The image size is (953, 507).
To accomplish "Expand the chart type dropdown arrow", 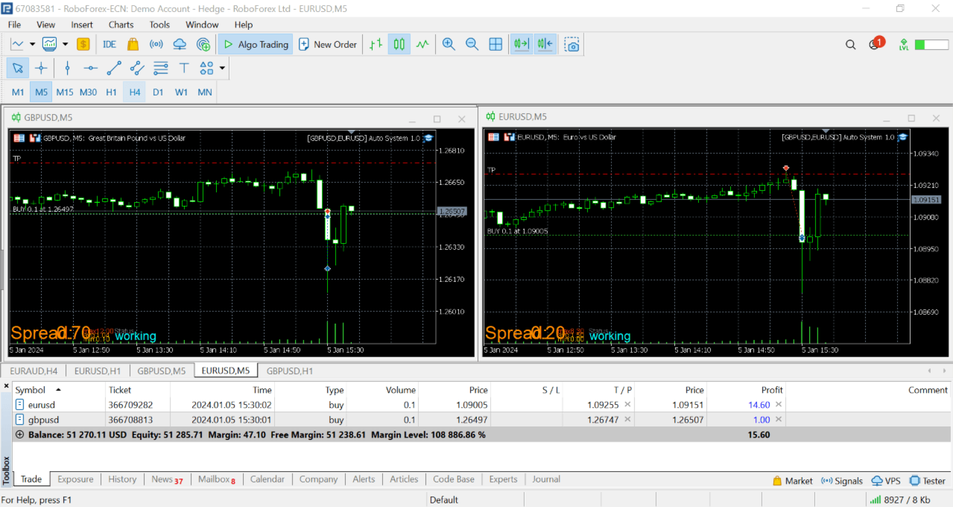I will coord(32,44).
